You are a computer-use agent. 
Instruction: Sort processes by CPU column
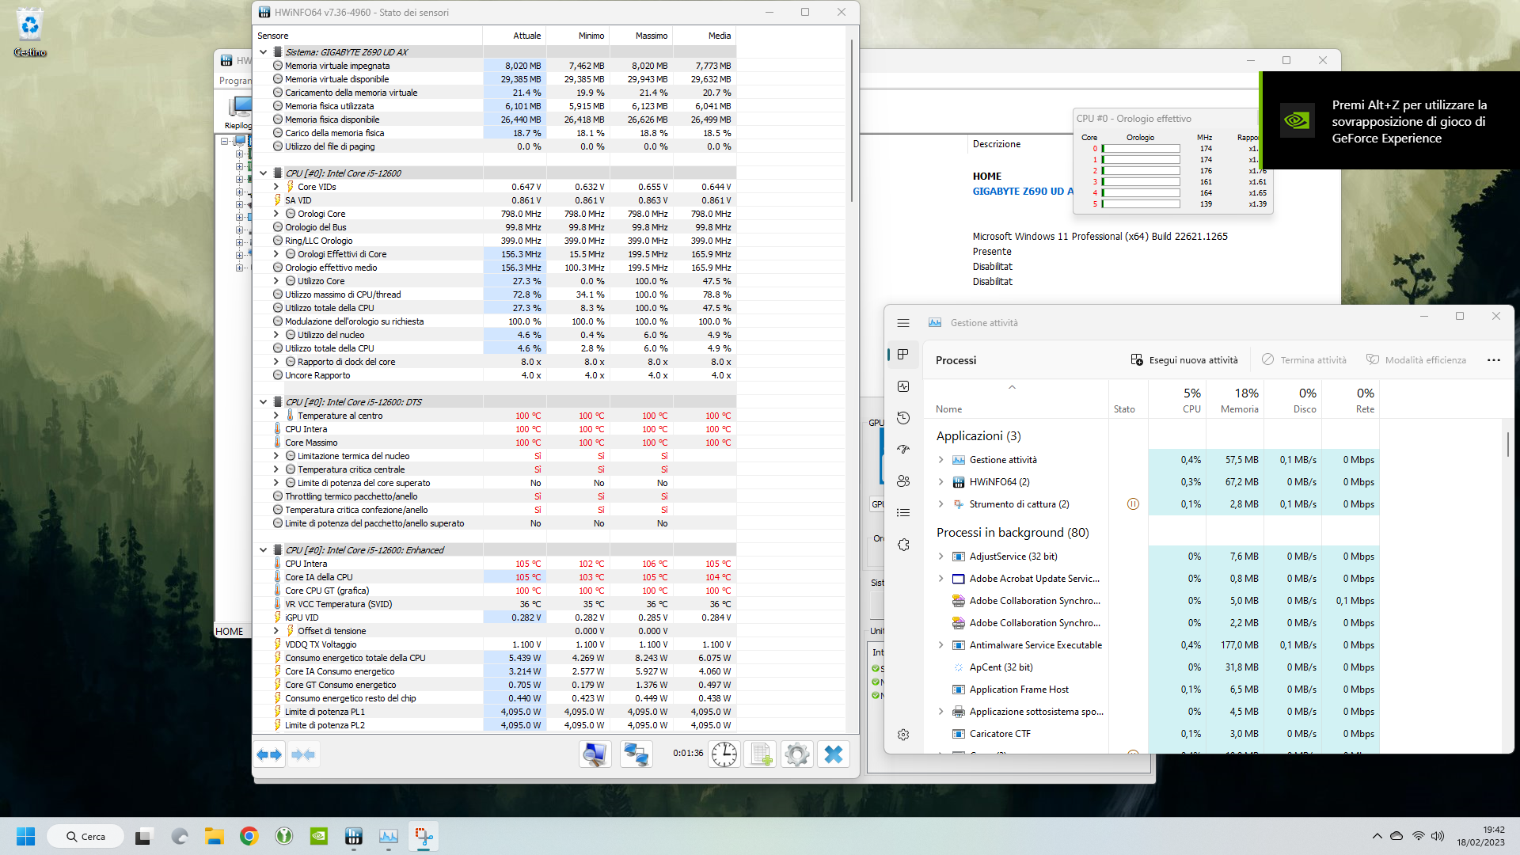pyautogui.click(x=1177, y=400)
